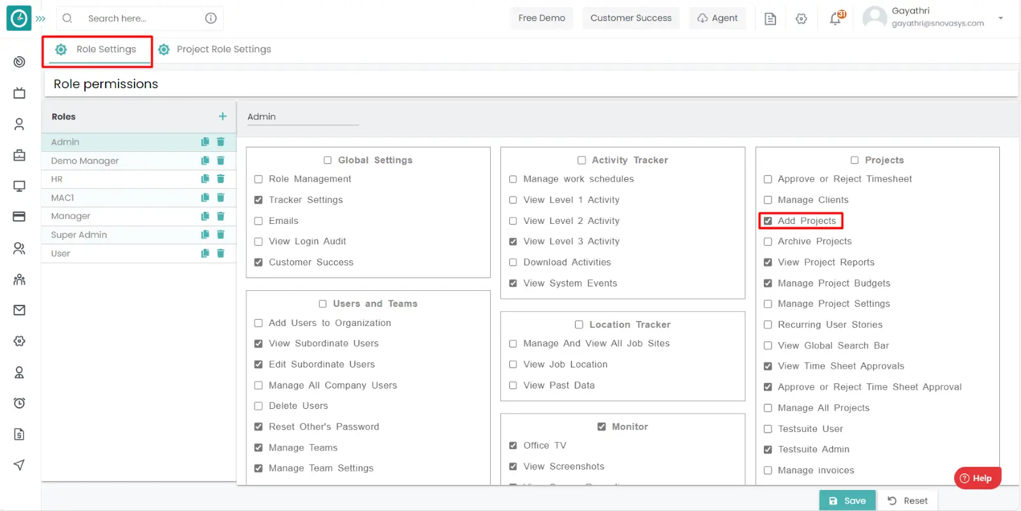This screenshot has height=511, width=1021.
Task: Enable the Role Management checkbox
Action: click(x=258, y=179)
